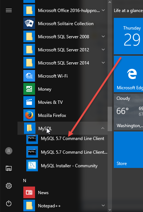
Task: Click the truncated MySQL Command Line Client... icon
Action: (32, 152)
